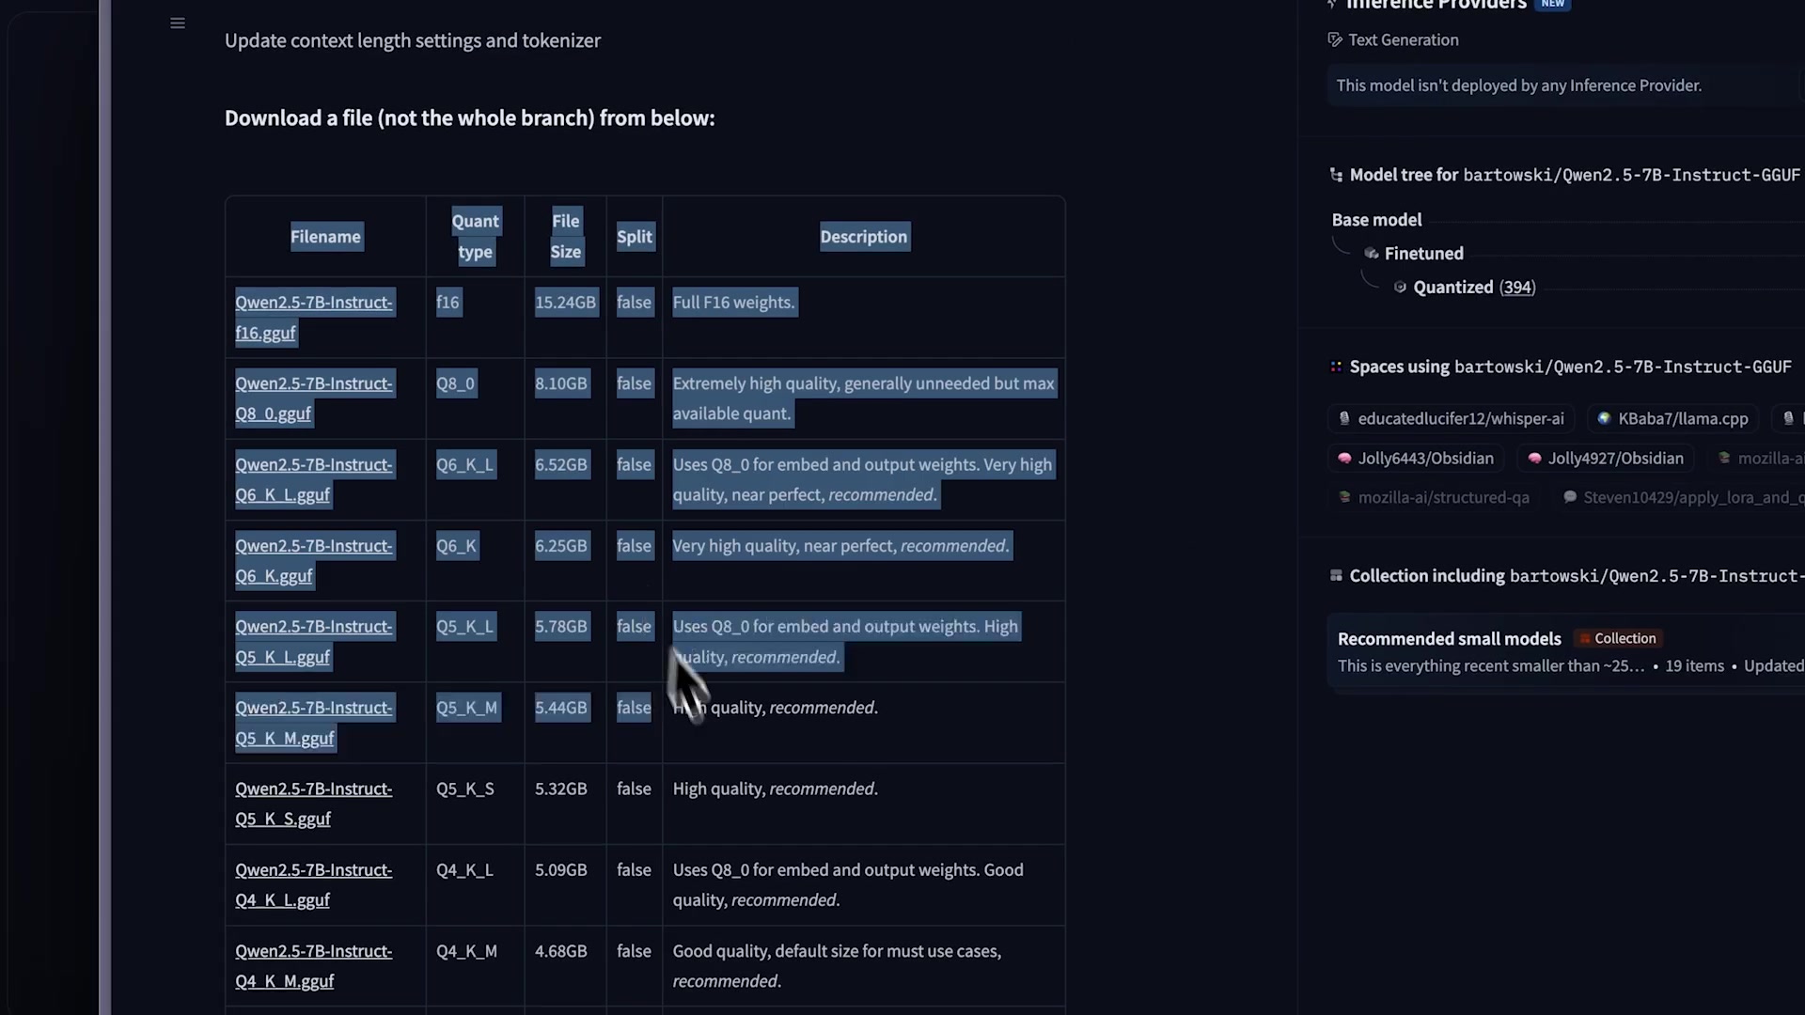This screenshot has width=1805, height=1015.
Task: Click the 'Download a file' heading
Action: tap(470, 118)
